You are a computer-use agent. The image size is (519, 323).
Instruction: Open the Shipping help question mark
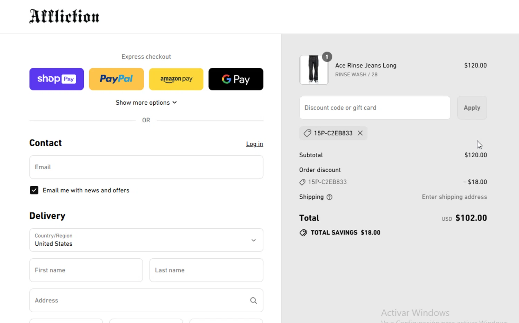(329, 197)
